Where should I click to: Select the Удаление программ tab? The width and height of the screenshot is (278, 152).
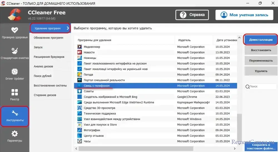click(x=49, y=28)
